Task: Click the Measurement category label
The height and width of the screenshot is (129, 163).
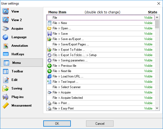Action: click(x=22, y=105)
